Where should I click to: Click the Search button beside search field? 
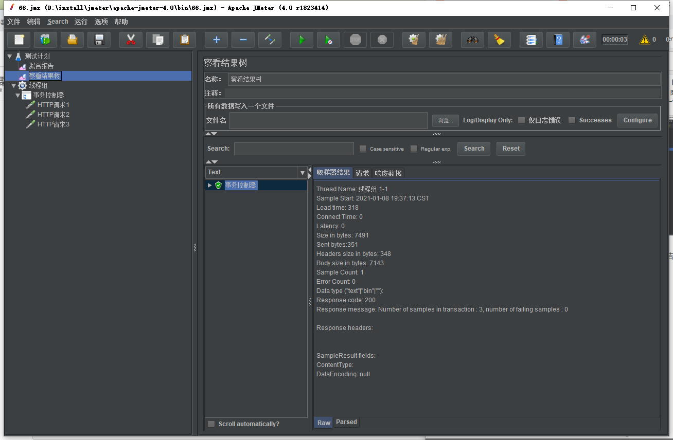click(474, 149)
